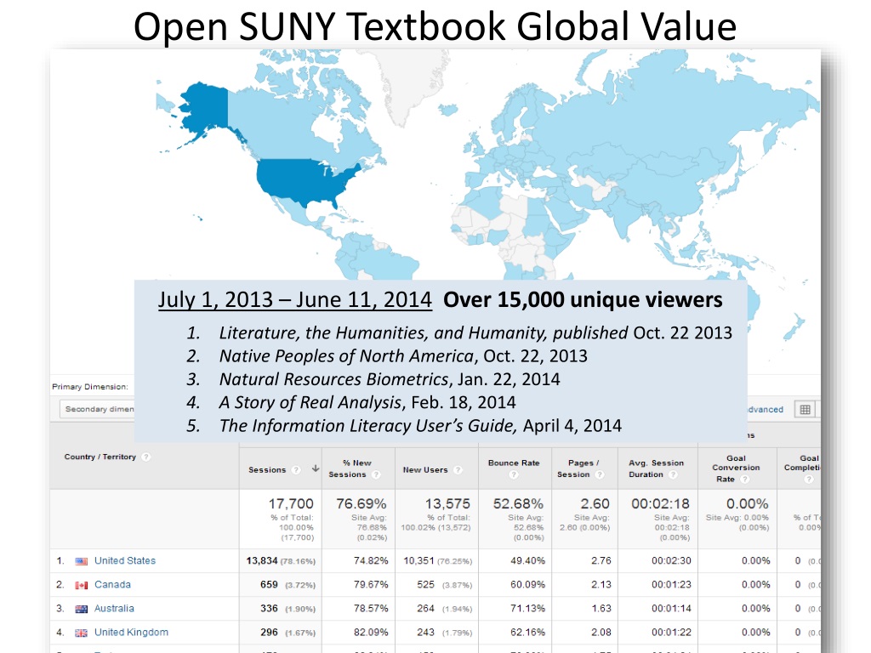Click the Bounce Rate help question mark
This screenshot has height=653, width=871.
513,474
